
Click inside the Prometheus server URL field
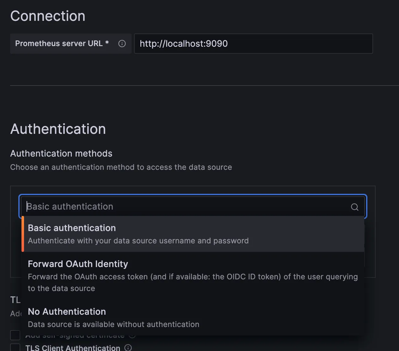click(x=253, y=44)
